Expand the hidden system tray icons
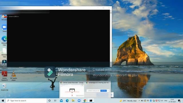 point(139,101)
